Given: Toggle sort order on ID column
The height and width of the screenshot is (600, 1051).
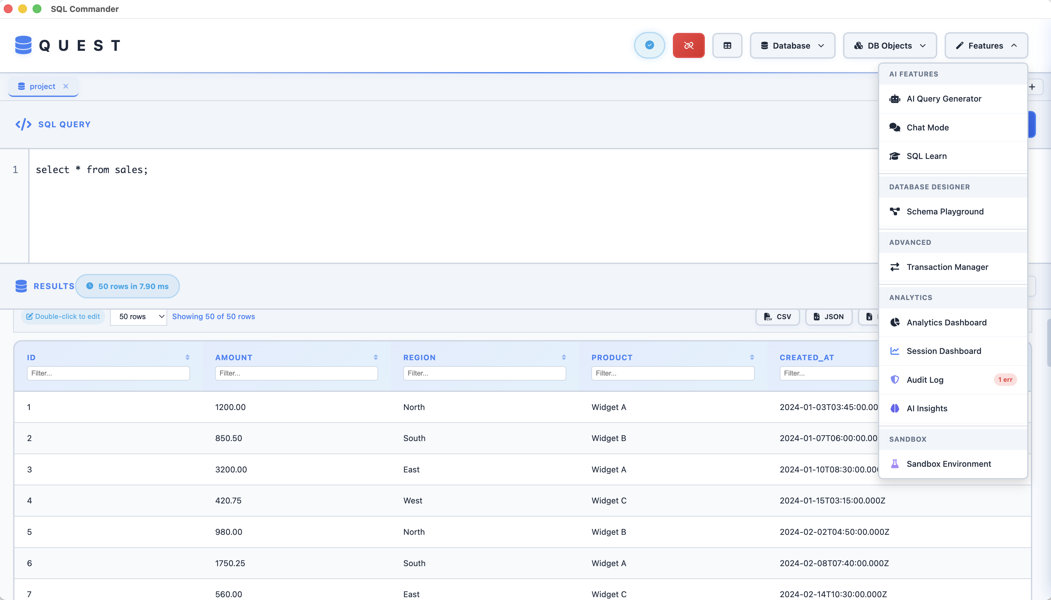Looking at the screenshot, I should coord(187,357).
